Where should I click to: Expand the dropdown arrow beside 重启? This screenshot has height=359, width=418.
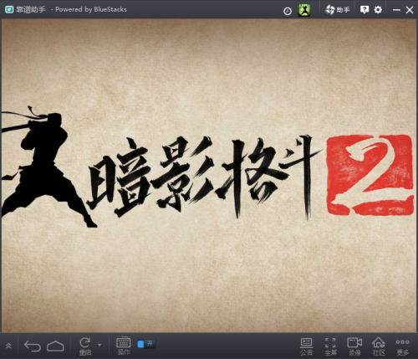coord(99,345)
